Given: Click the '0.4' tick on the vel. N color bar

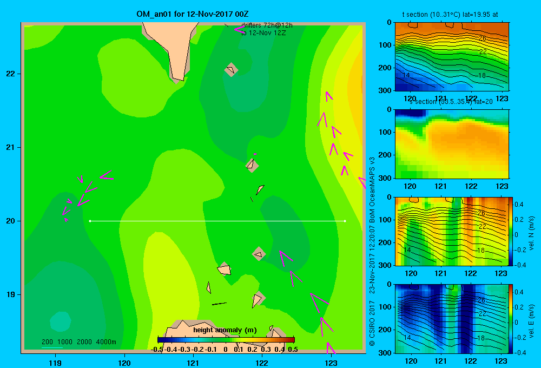Looking at the screenshot, I should (519, 205).
